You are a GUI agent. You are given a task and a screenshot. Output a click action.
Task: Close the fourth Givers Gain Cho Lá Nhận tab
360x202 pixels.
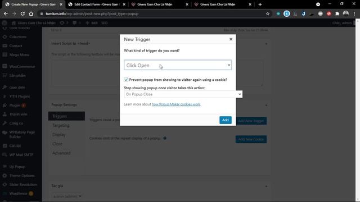tap(250, 4)
